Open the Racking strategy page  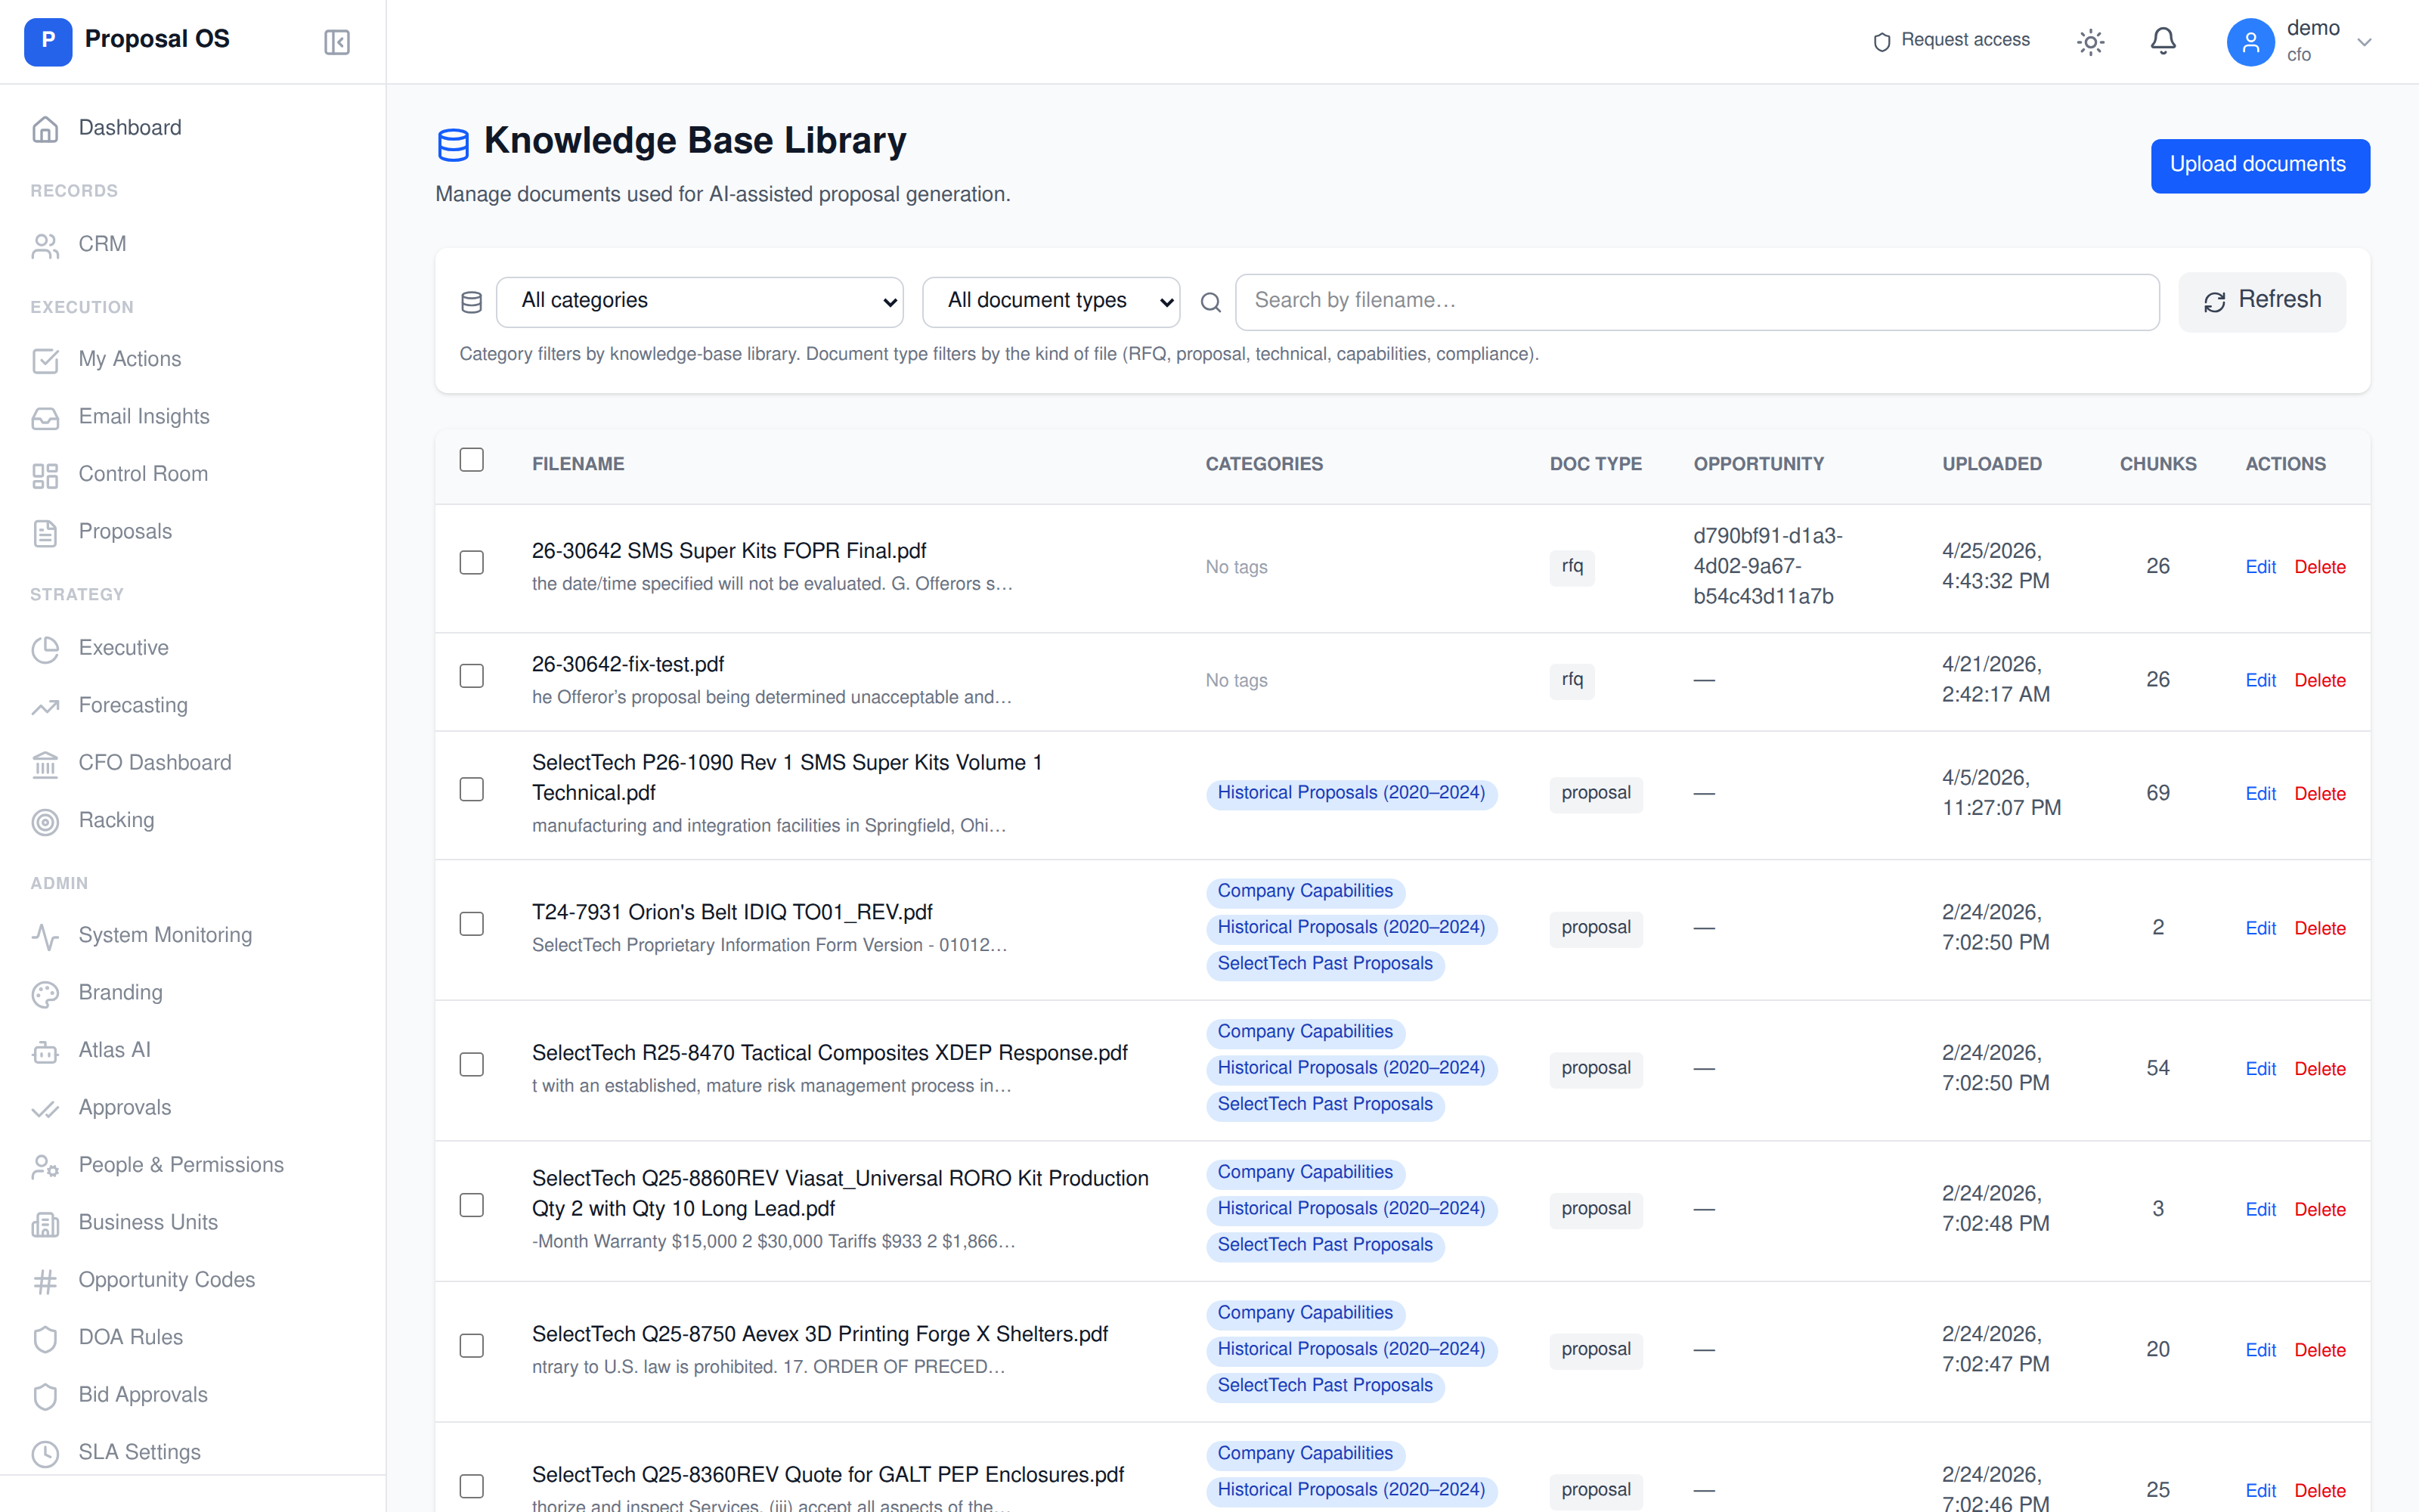tap(116, 819)
